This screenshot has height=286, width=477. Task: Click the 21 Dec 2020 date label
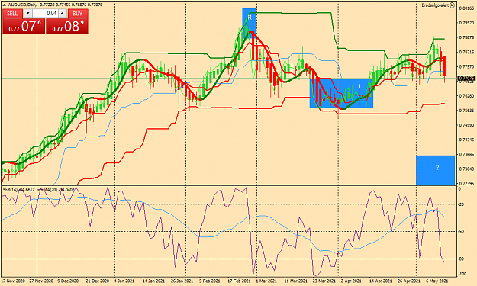(x=98, y=281)
